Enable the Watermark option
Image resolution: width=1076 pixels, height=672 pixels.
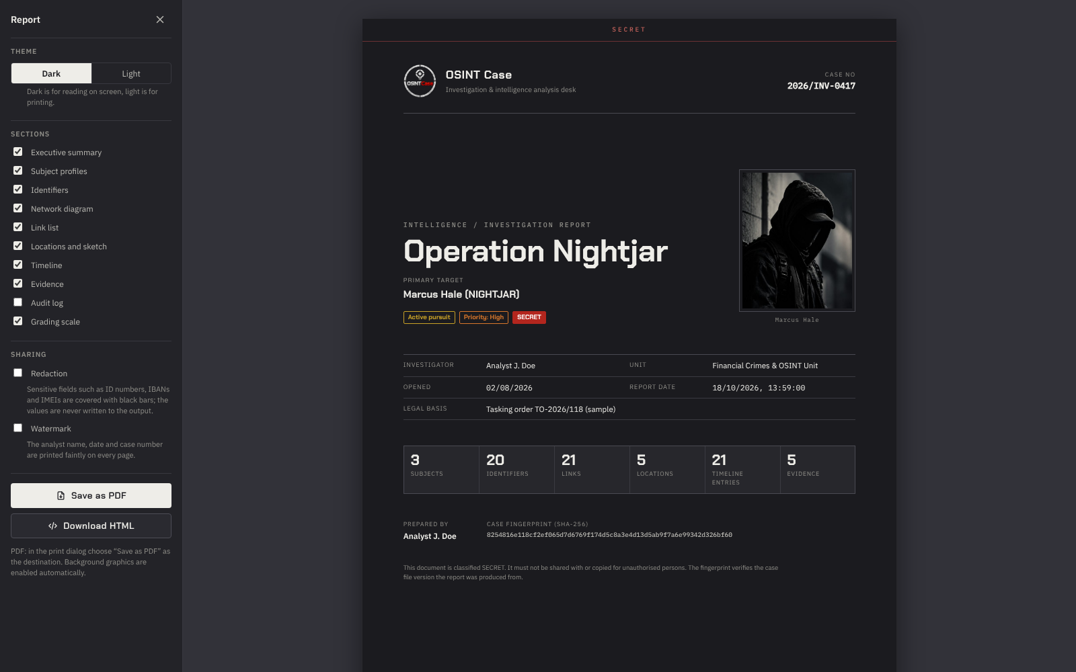18,428
